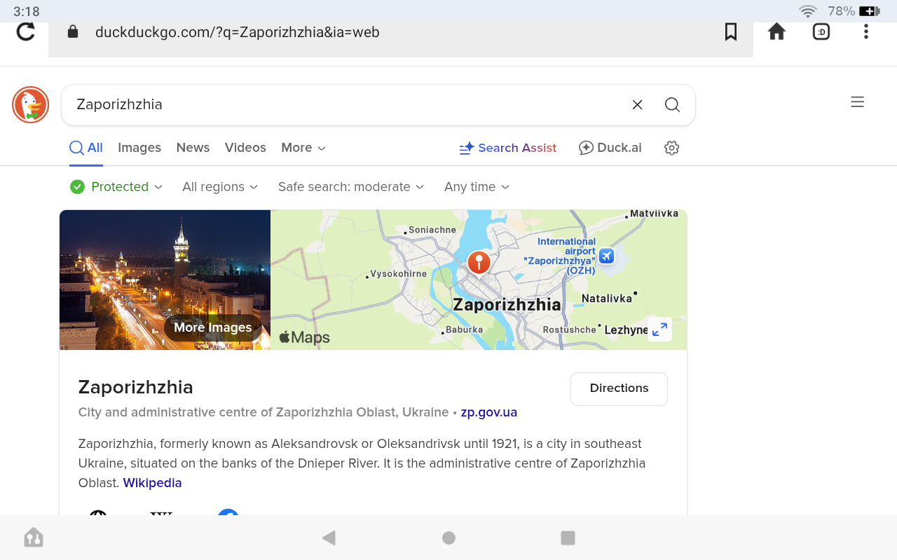Get Directions to Zaporizhzhia
Screen dimensions: 897x560
tap(619, 388)
